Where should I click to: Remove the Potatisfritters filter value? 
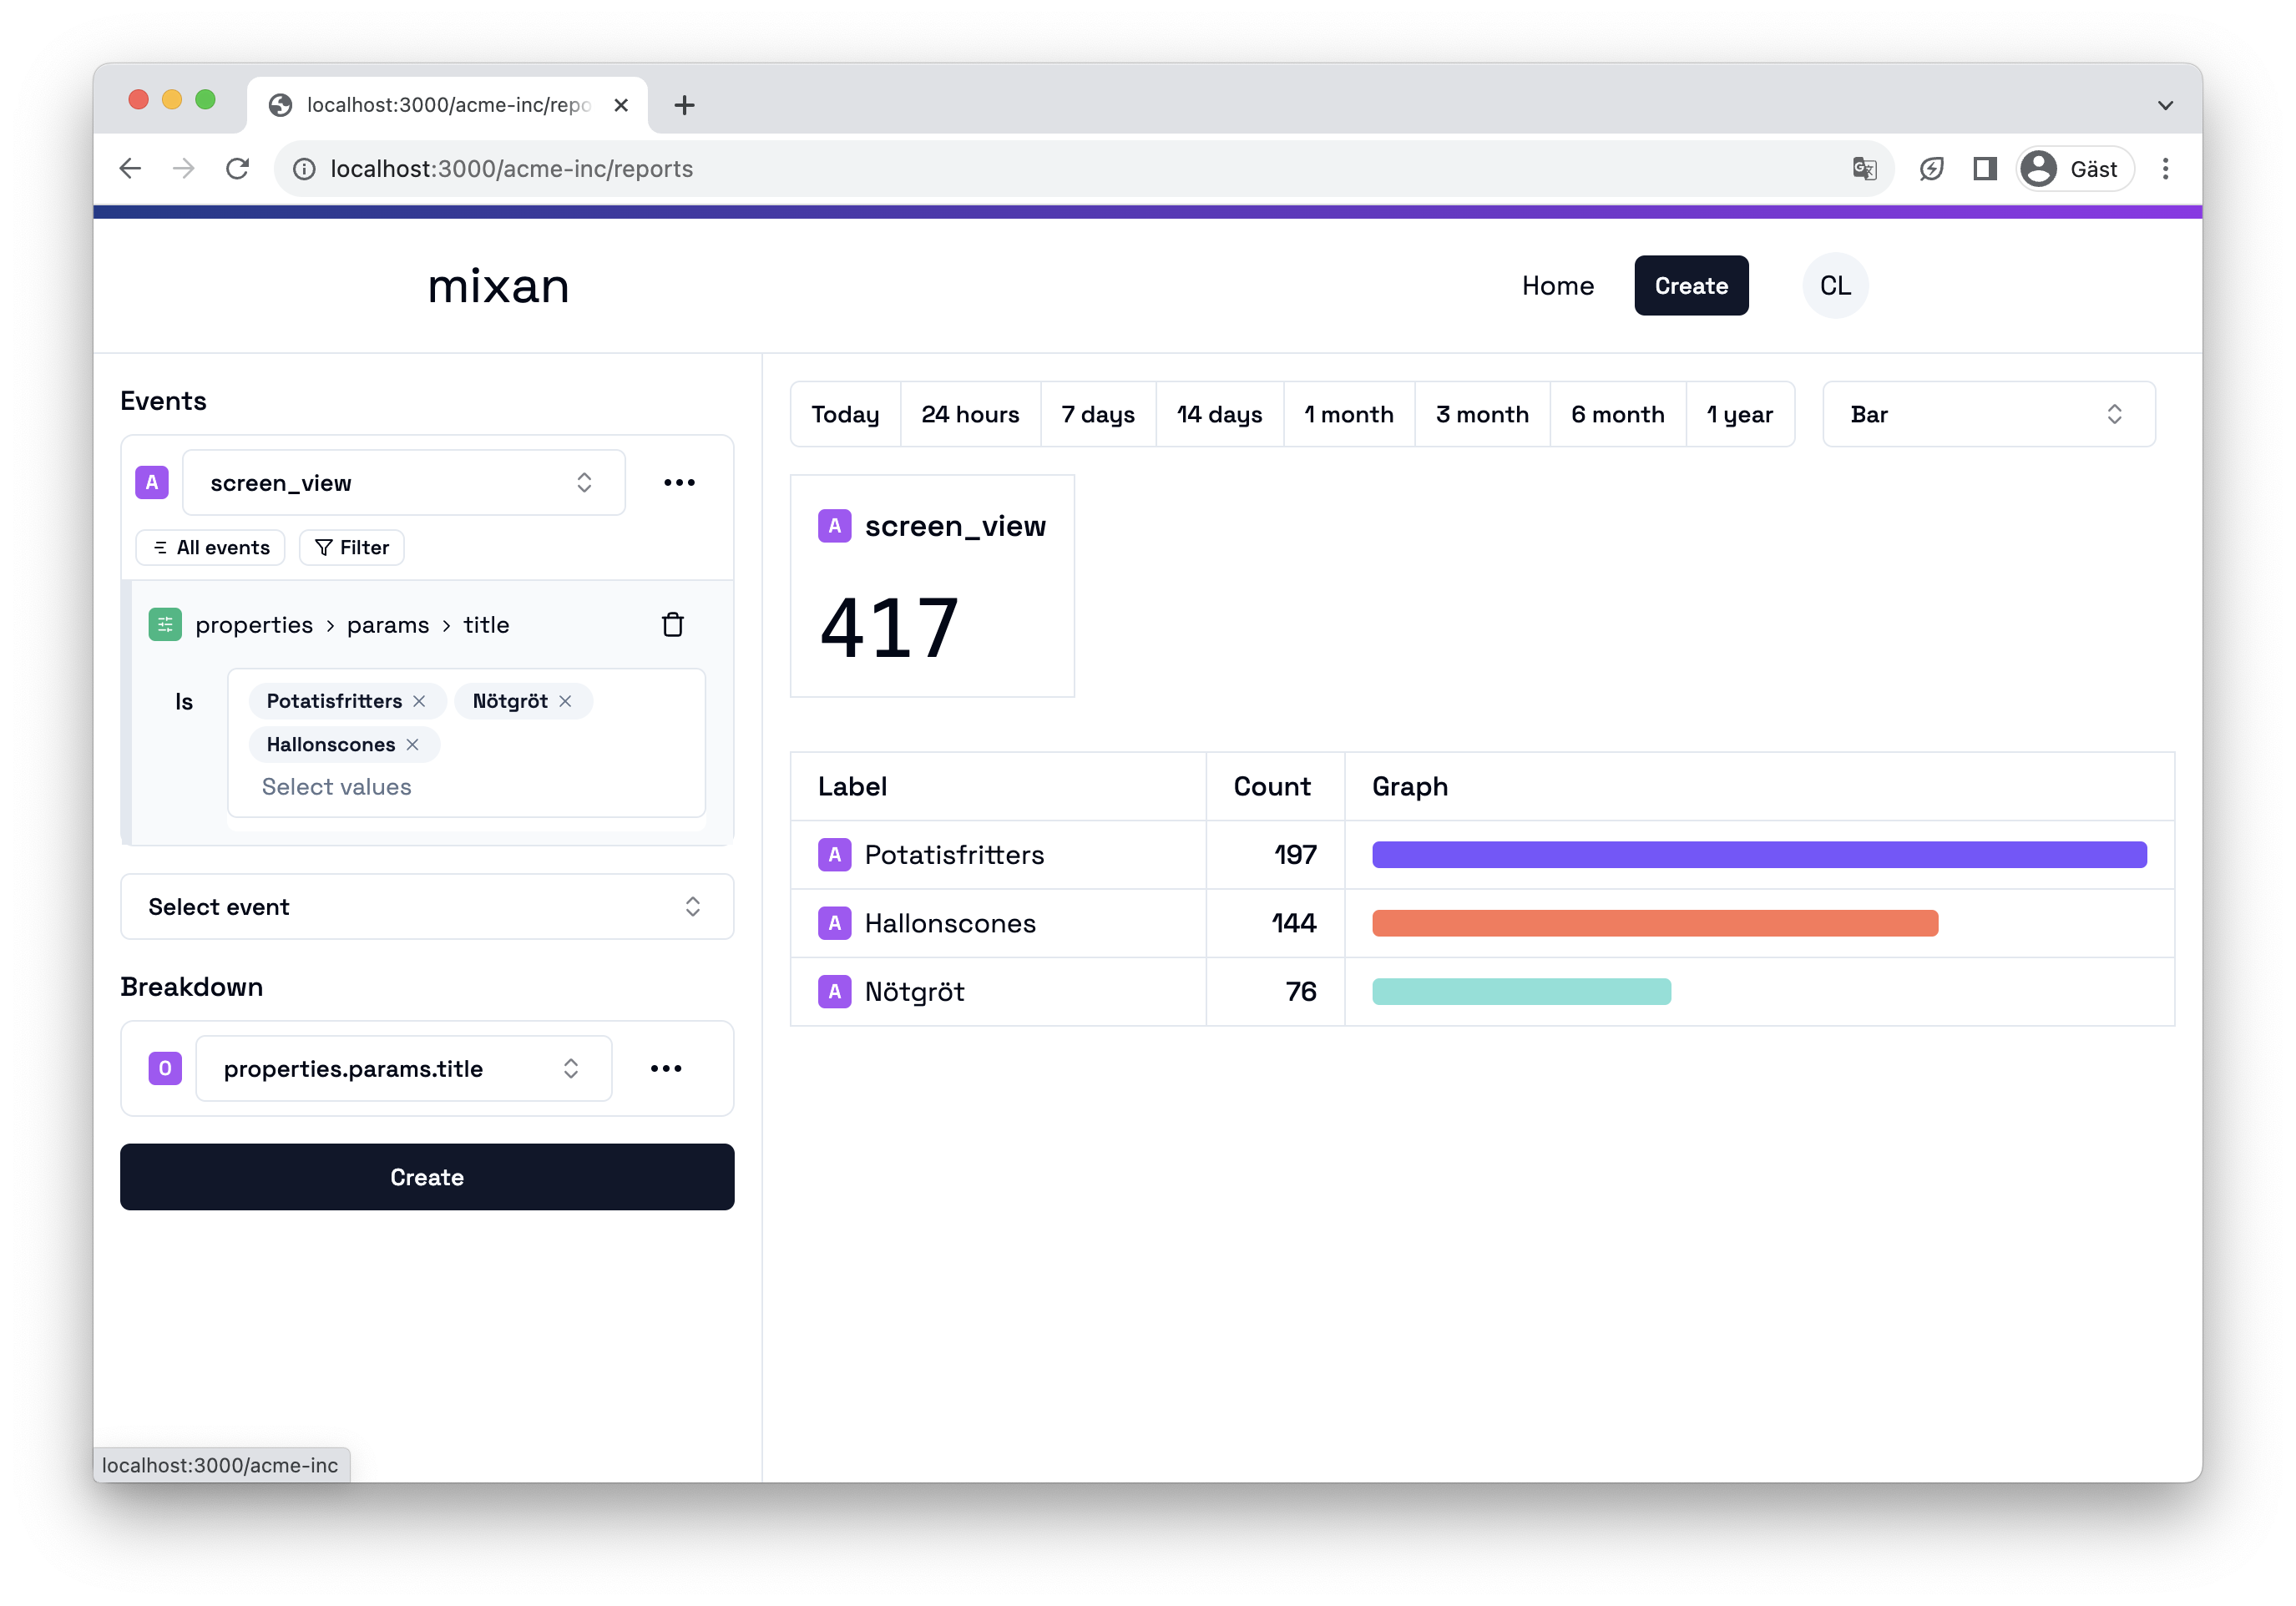[420, 701]
